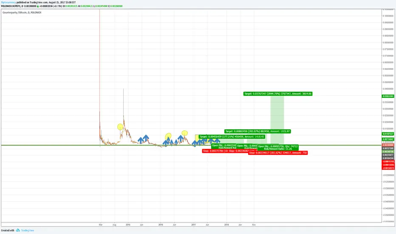This screenshot has height=234, width=396.
Task: Open the Piptocurrency author profile link
Action: point(8,2)
